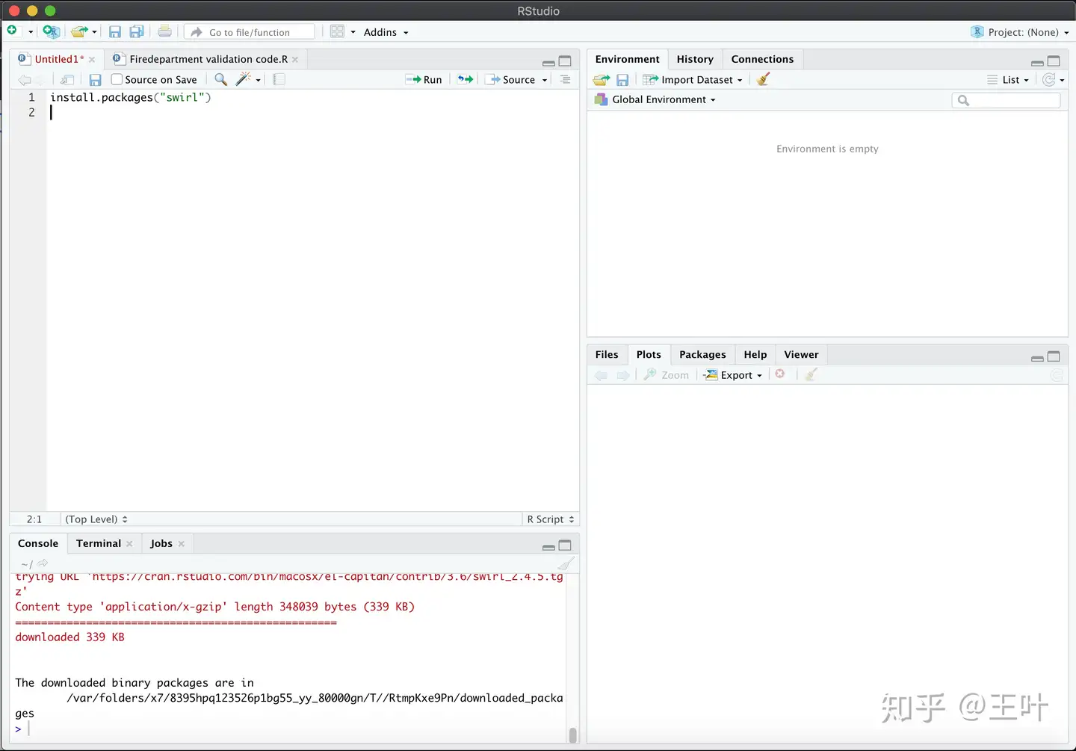Open new file type dropdown arrow

pyautogui.click(x=31, y=32)
